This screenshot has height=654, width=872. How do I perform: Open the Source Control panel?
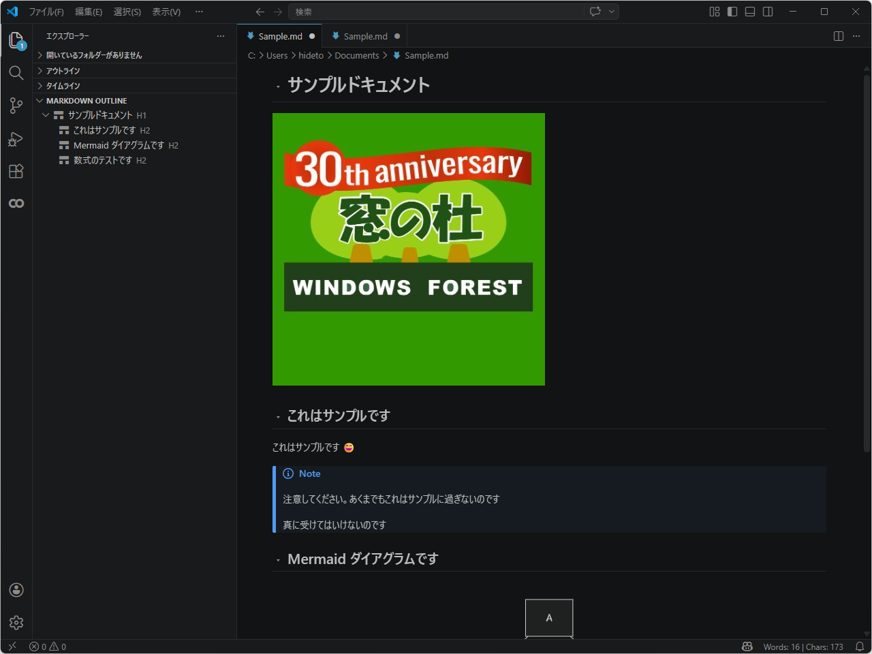tap(16, 106)
